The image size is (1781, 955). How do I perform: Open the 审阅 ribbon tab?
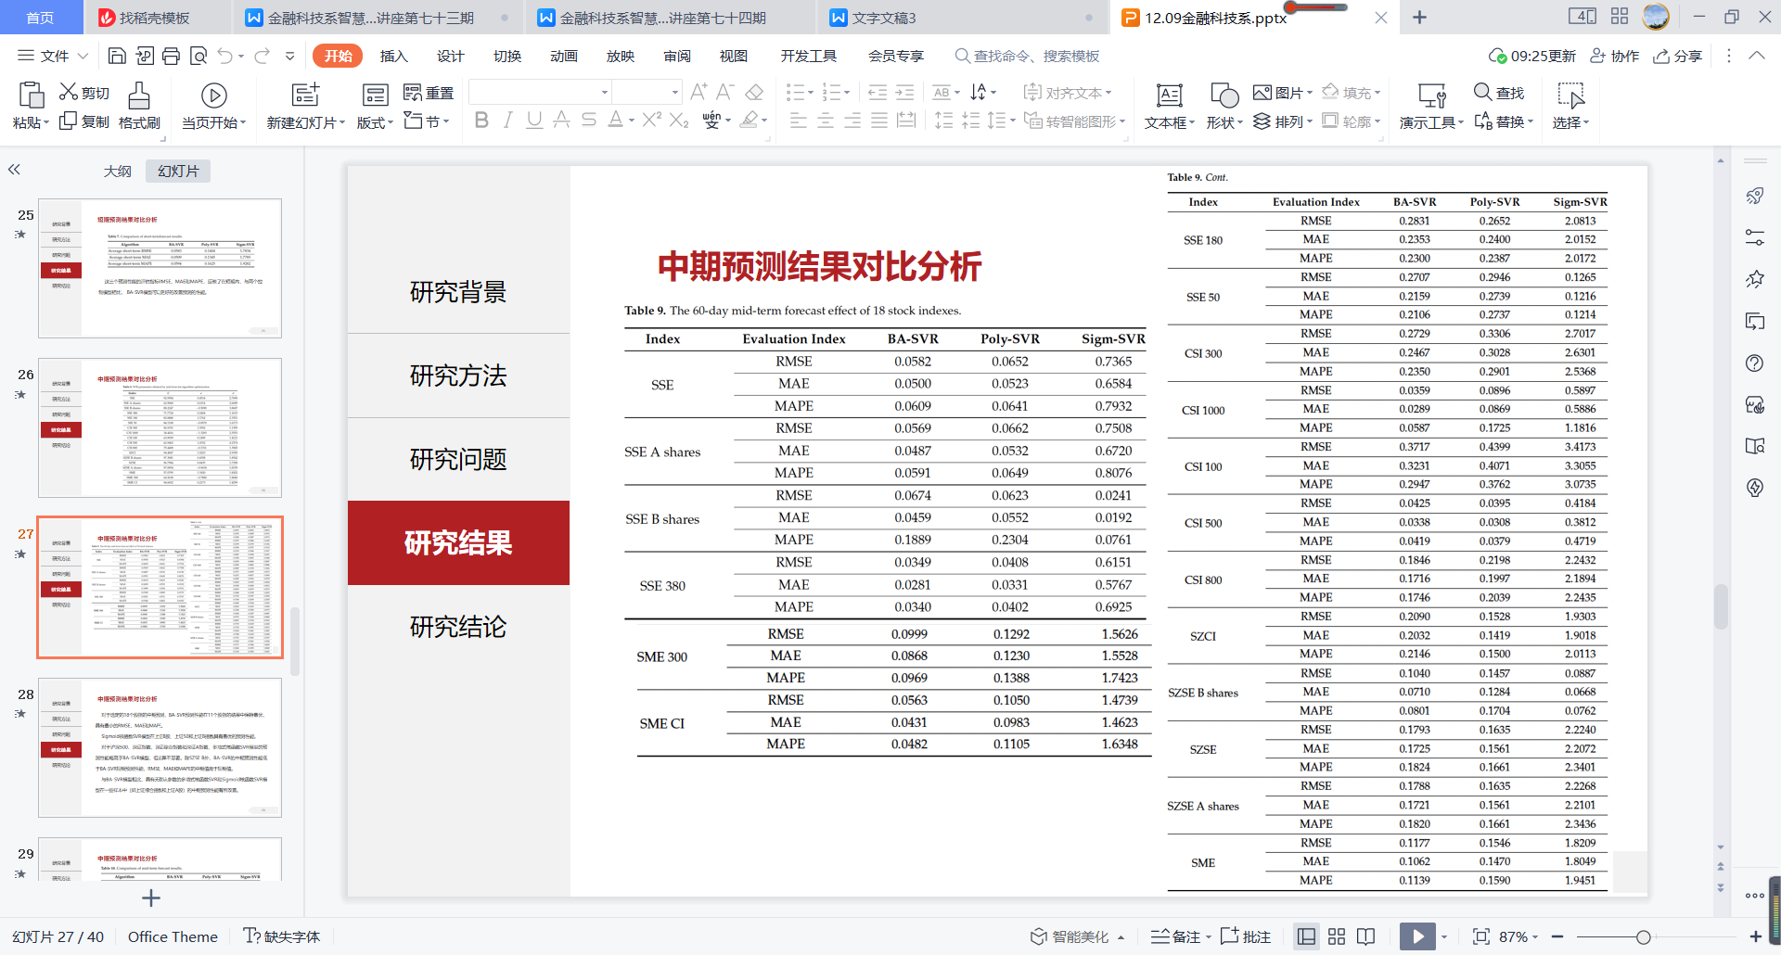pos(676,56)
